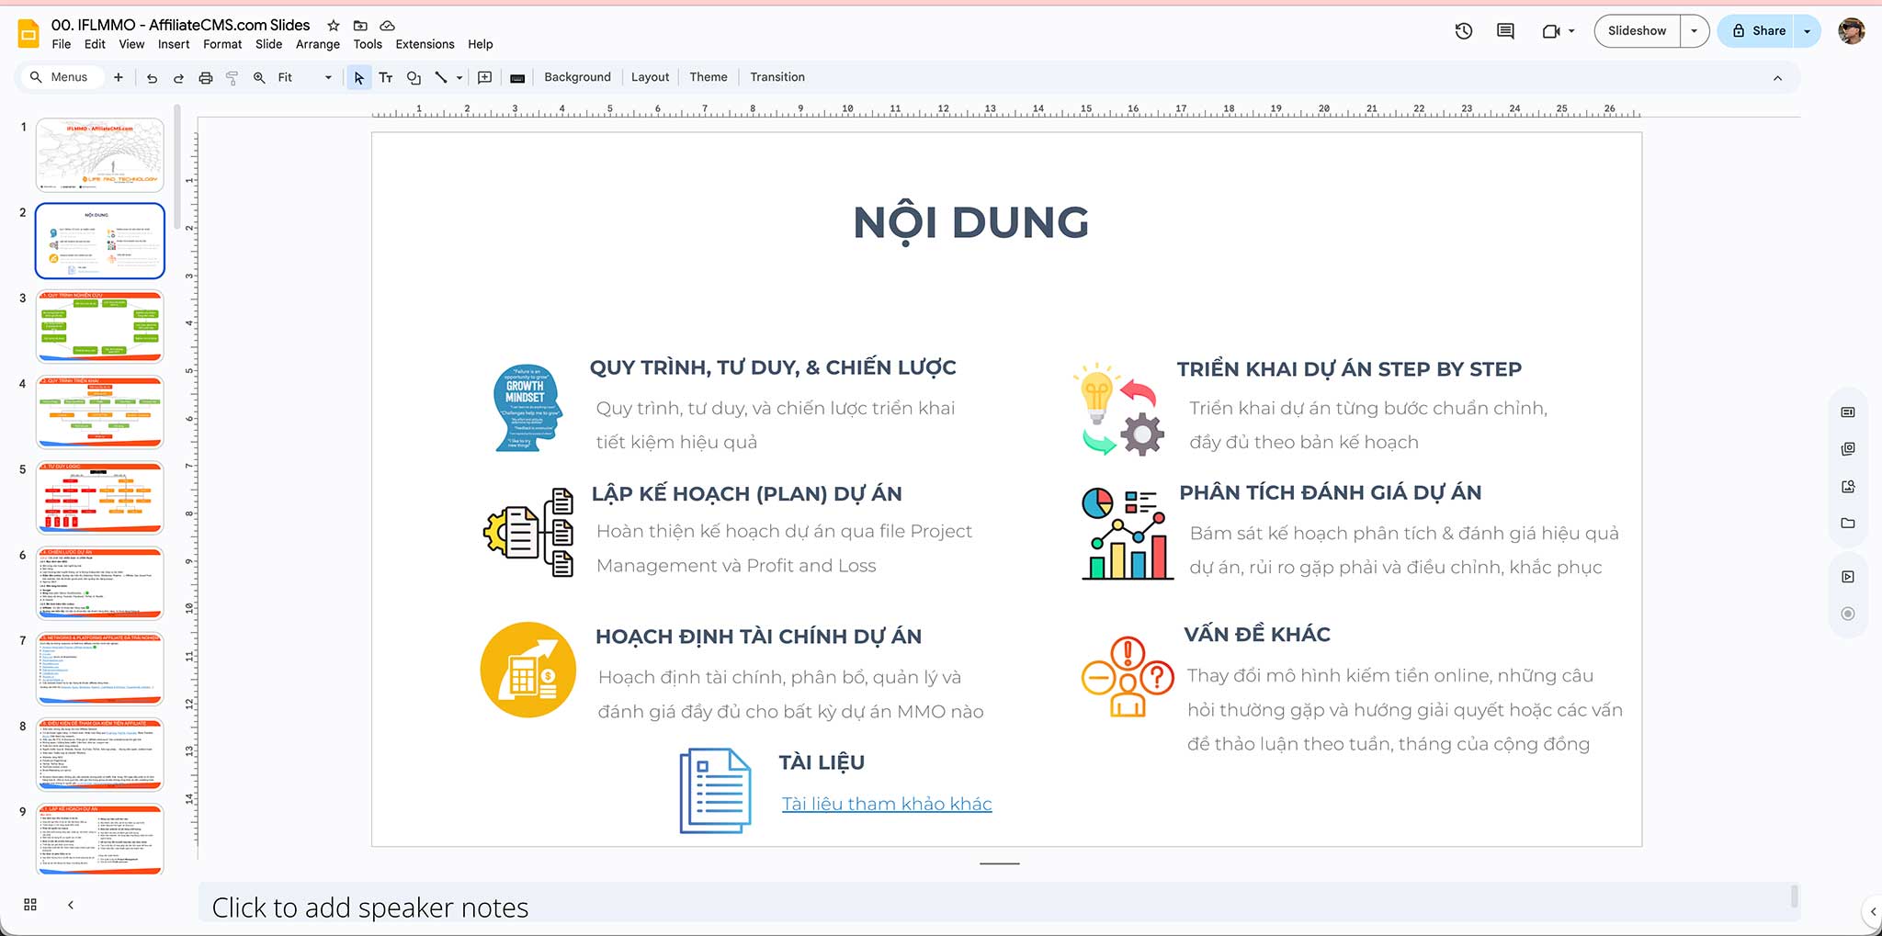
Task: Open the Arrange menu
Action: (x=318, y=44)
